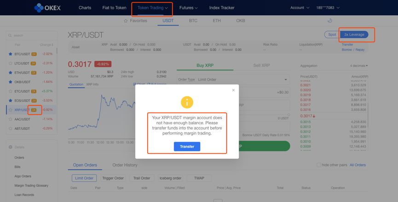Check hide other pairs box
This screenshot has height=202, width=398.
319,165
